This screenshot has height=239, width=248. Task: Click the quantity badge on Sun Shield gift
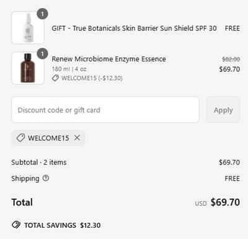point(42,14)
